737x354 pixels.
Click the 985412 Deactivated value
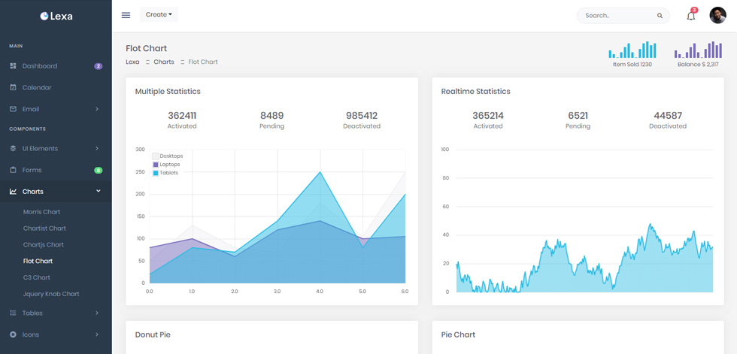point(362,116)
